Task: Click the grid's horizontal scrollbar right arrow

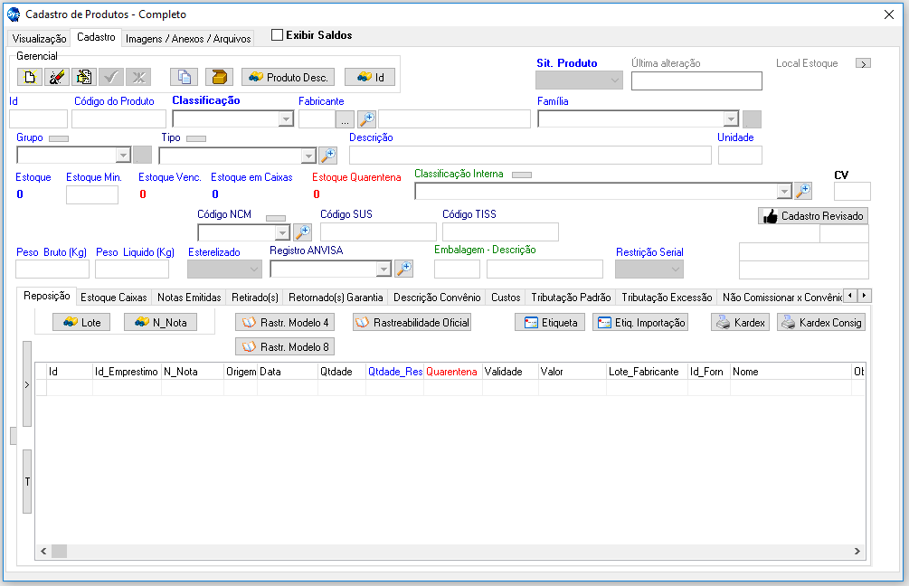Action: tap(857, 551)
